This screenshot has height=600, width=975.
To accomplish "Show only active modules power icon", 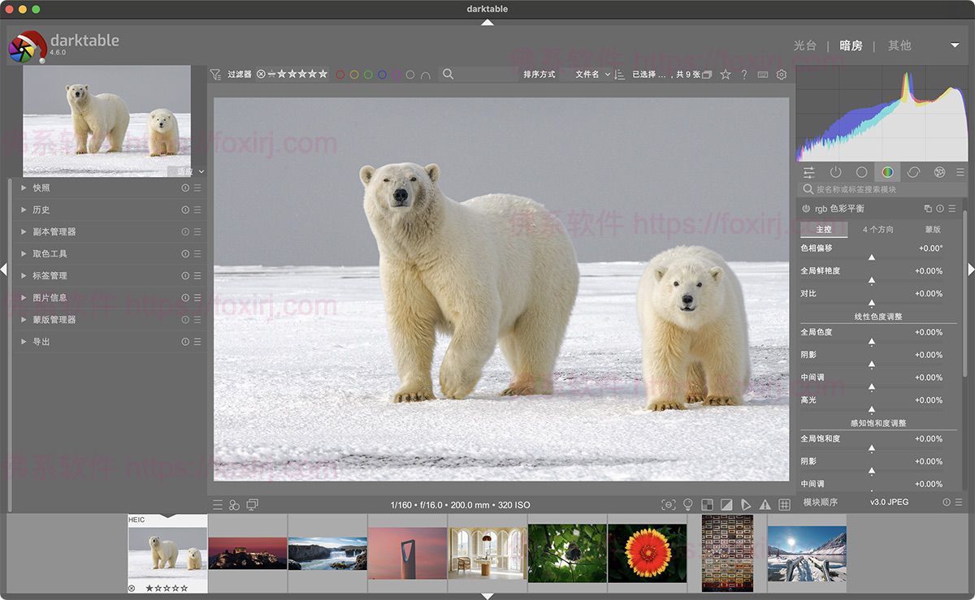I will click(x=835, y=172).
